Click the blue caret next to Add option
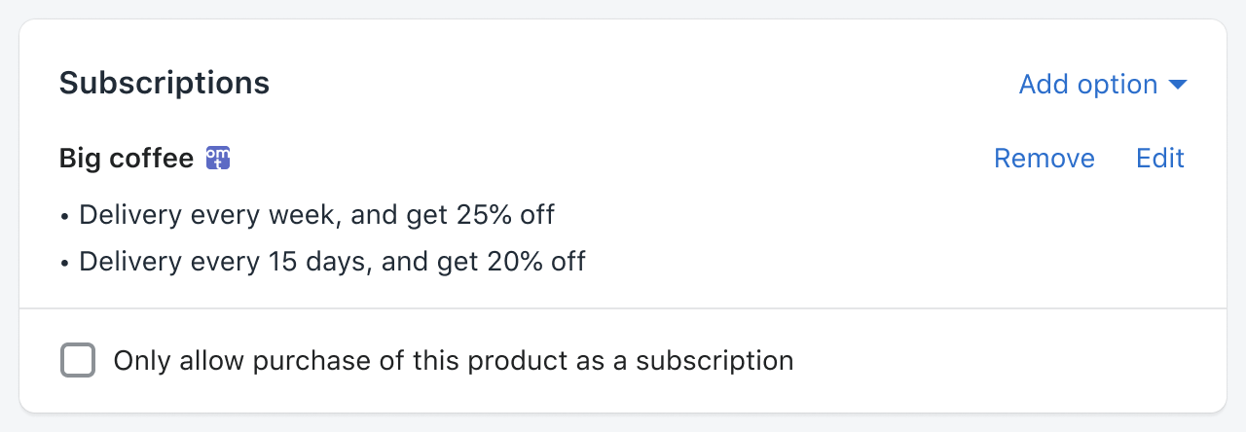1246x432 pixels. [x=1178, y=85]
